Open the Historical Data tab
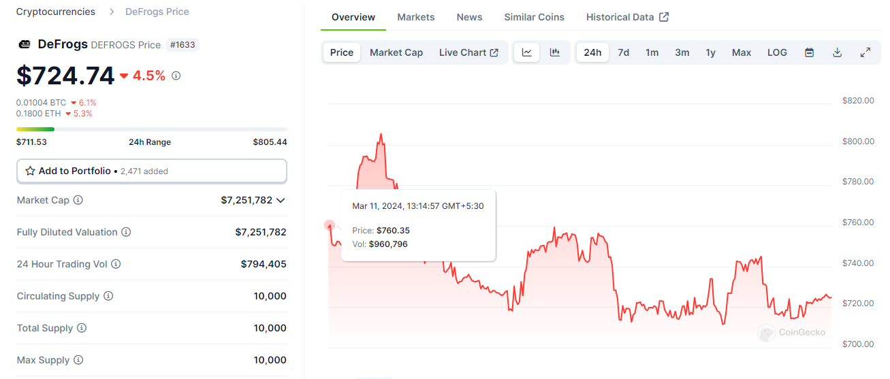 (x=627, y=17)
